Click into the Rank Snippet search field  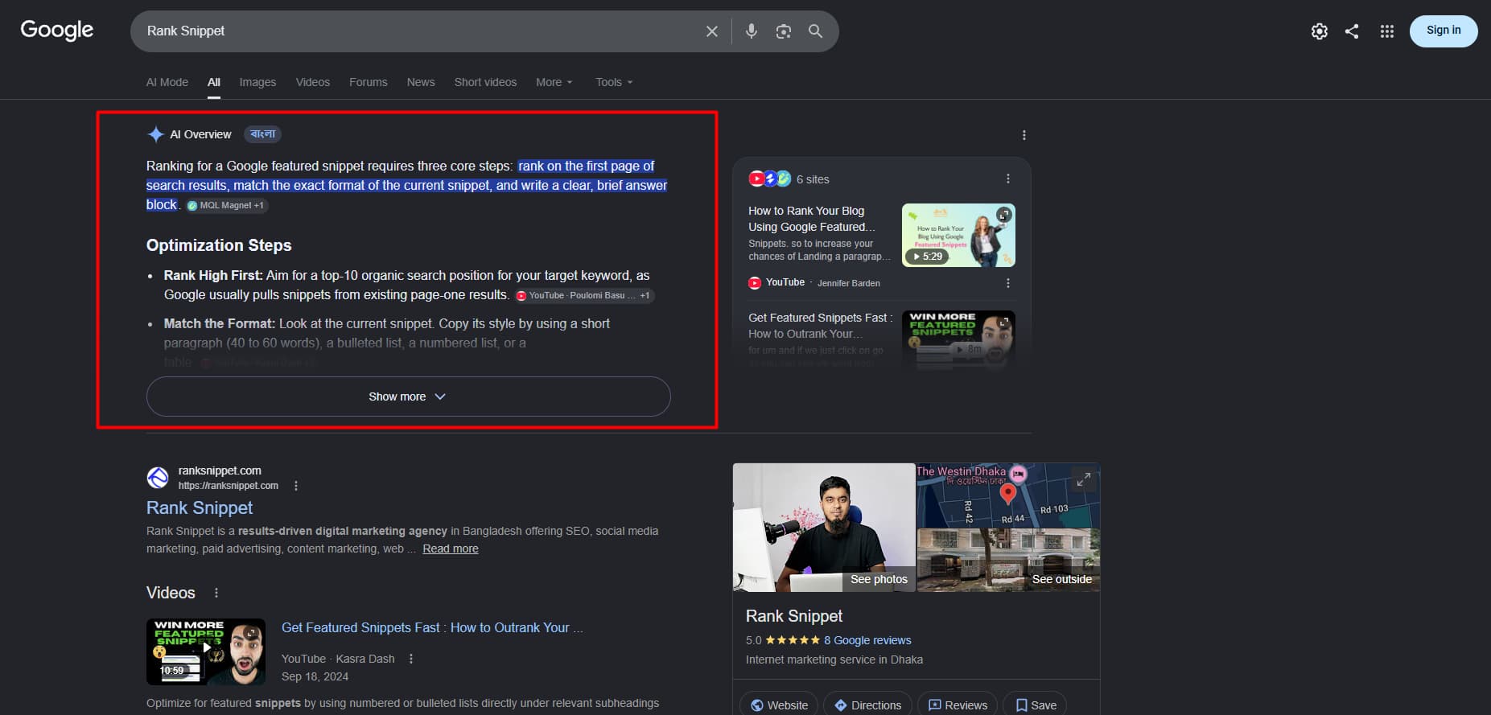point(418,31)
